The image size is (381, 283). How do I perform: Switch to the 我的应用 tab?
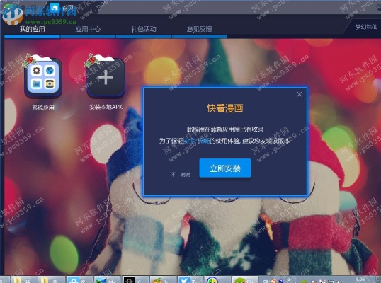coord(33,29)
